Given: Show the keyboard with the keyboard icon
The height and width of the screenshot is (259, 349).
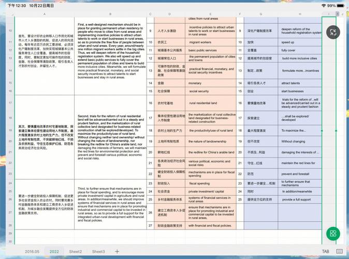Looking at the screenshot, I should tap(340, 251).
